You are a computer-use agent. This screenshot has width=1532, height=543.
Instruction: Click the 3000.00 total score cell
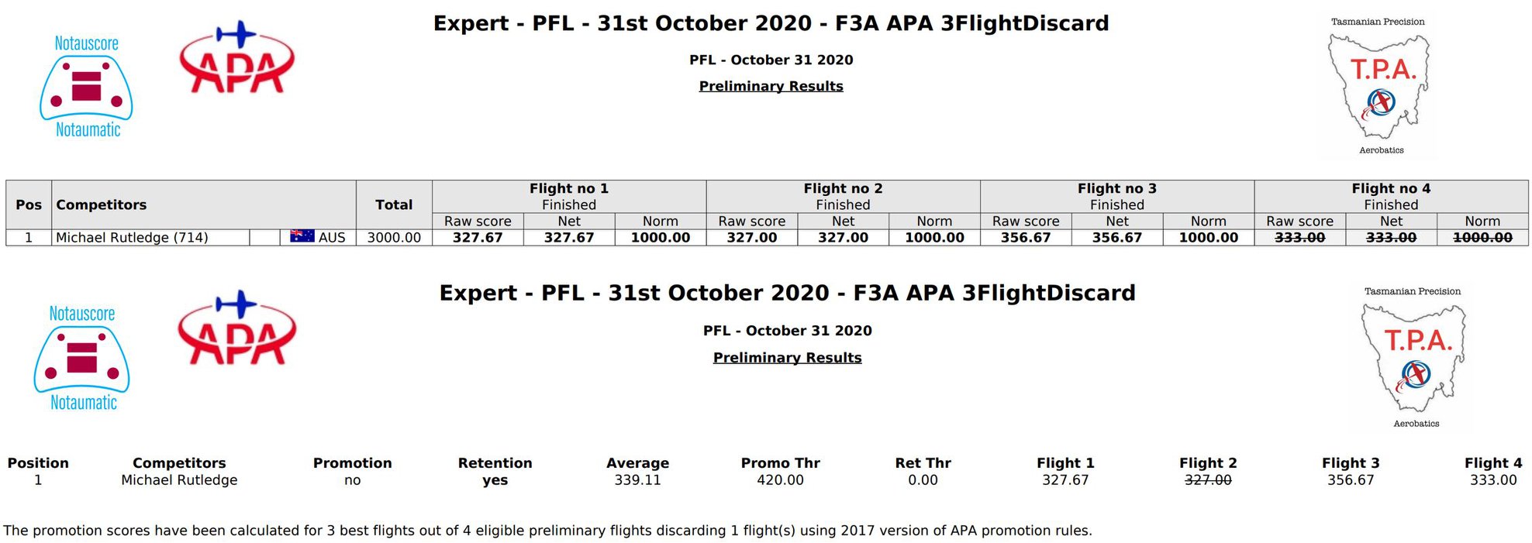point(394,237)
